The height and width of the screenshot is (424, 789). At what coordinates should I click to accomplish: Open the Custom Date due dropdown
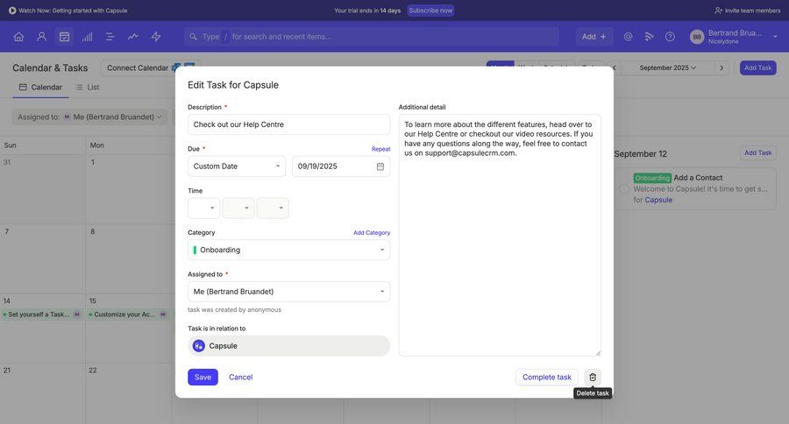click(237, 166)
